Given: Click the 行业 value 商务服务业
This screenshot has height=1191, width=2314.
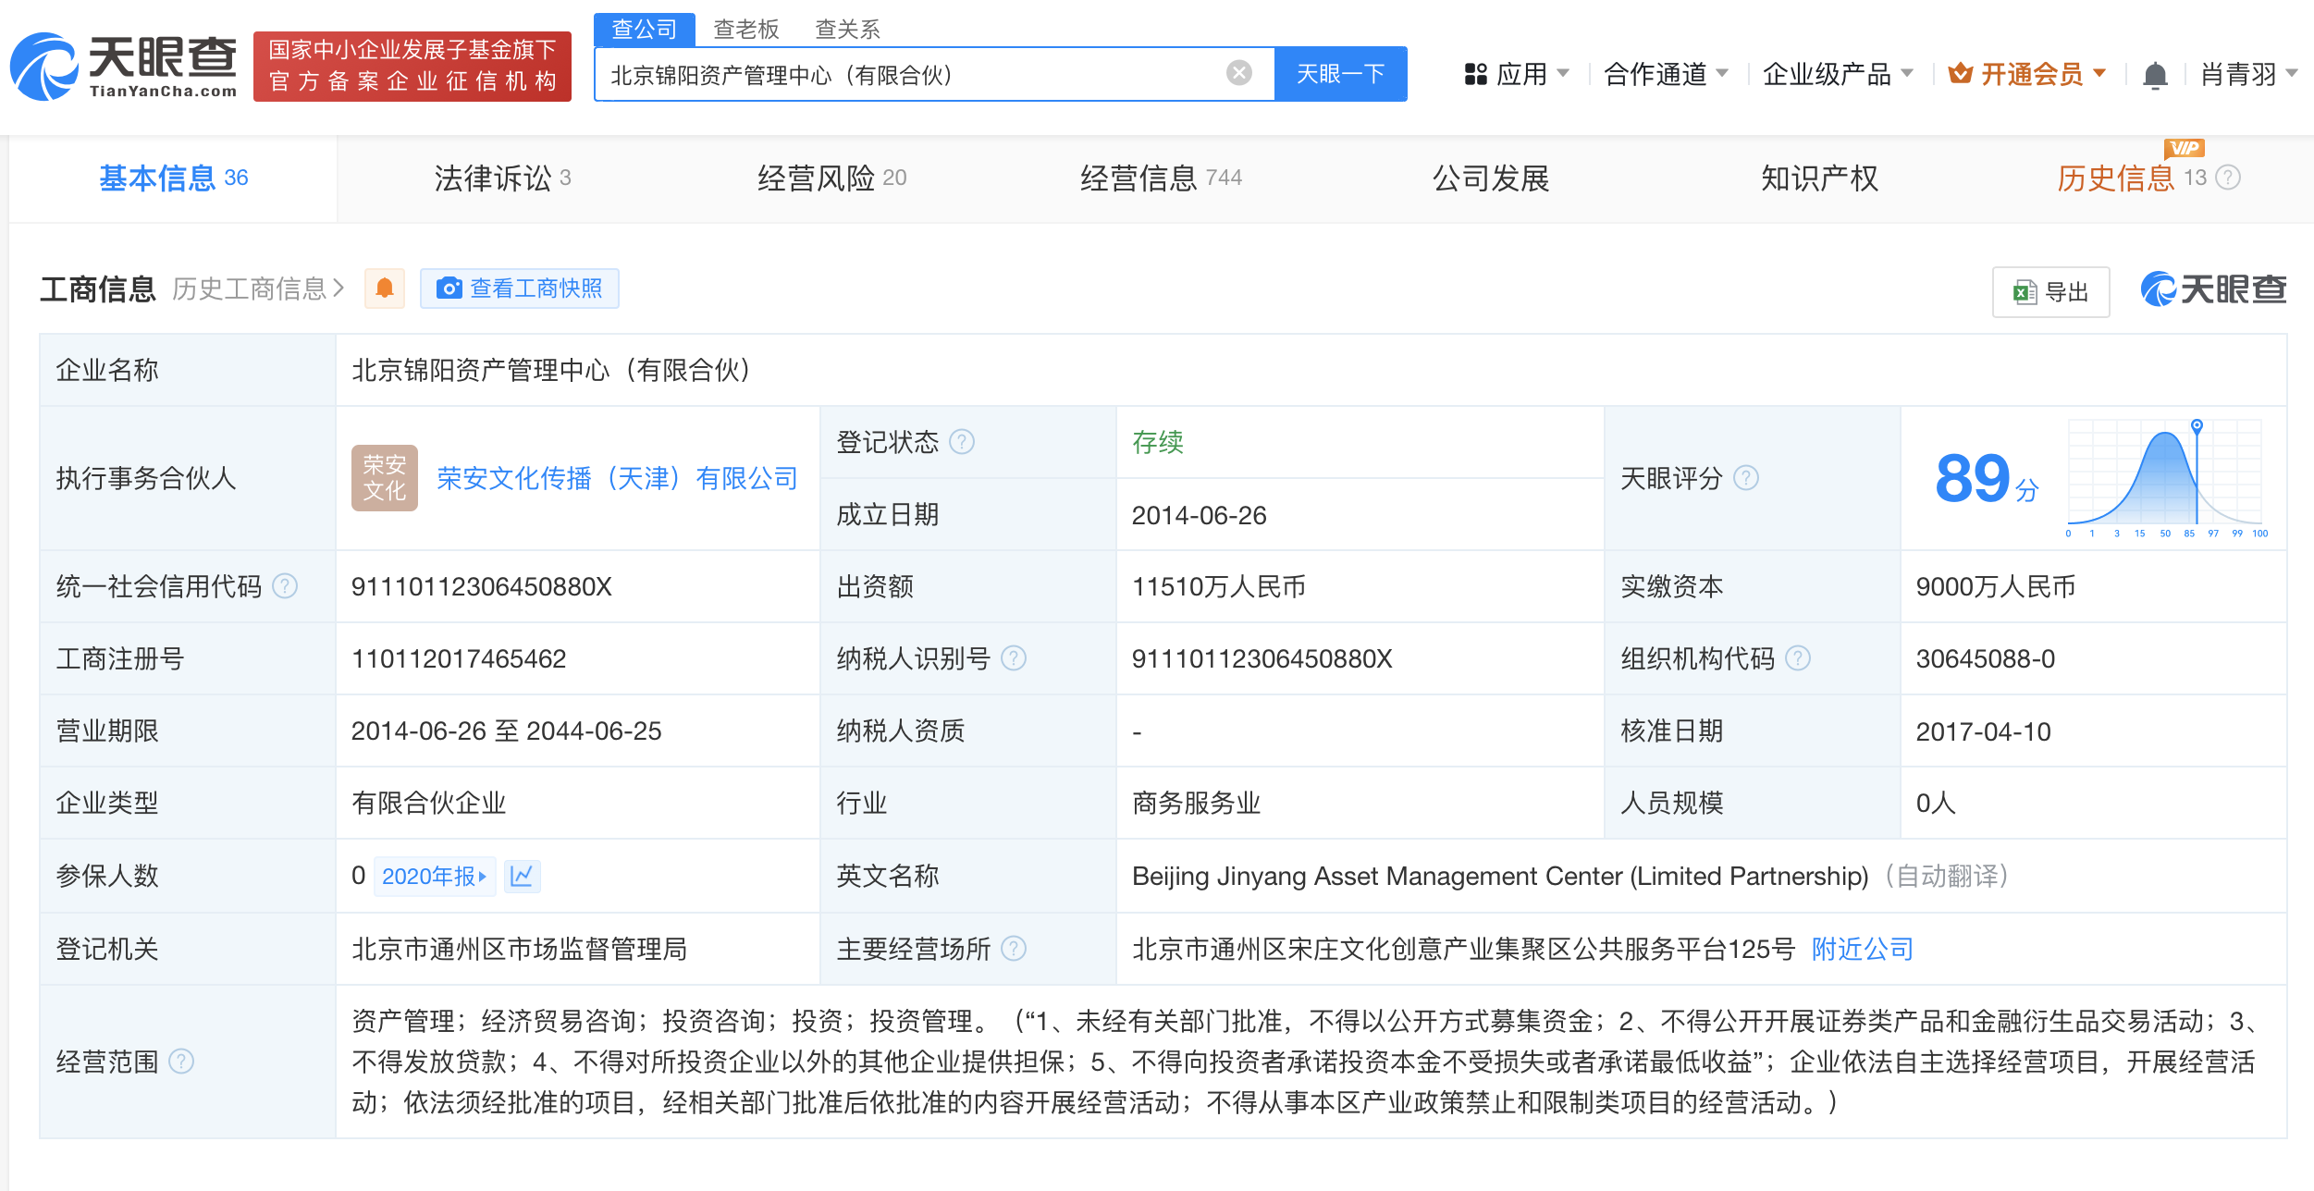Looking at the screenshot, I should (x=1196, y=803).
